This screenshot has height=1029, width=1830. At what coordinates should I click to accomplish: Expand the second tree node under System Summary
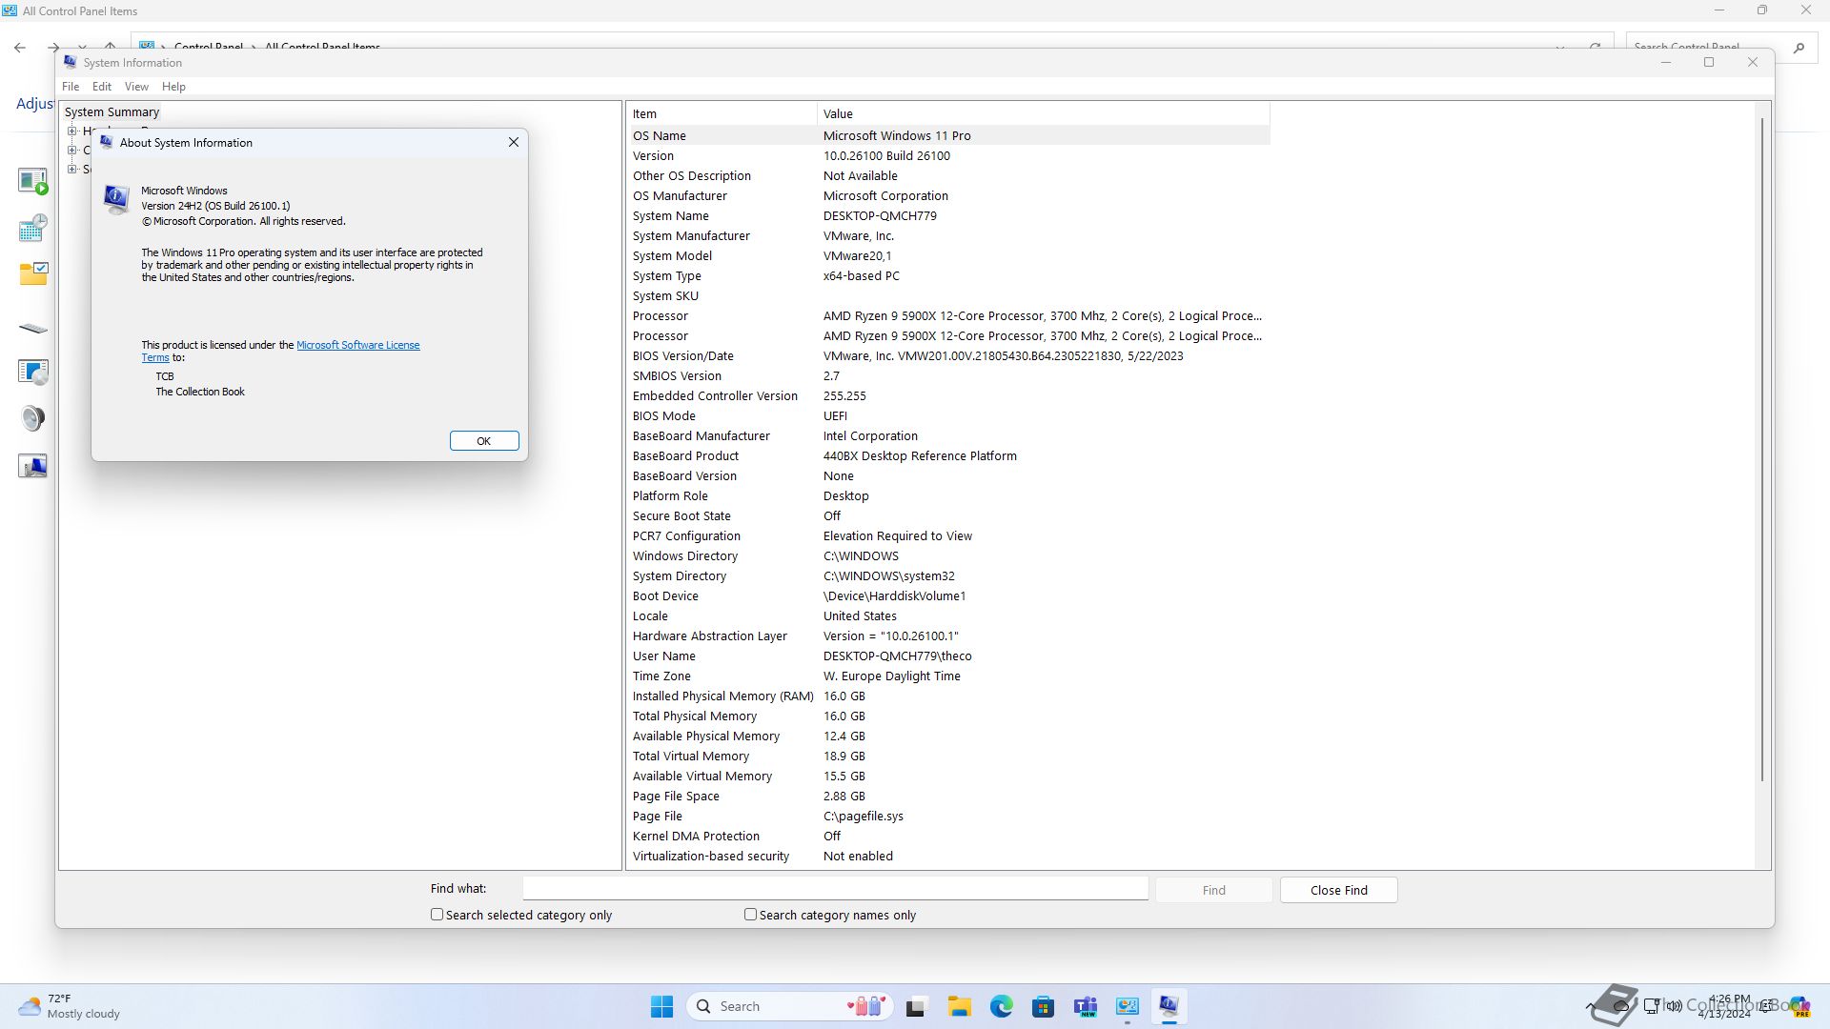[x=71, y=150]
